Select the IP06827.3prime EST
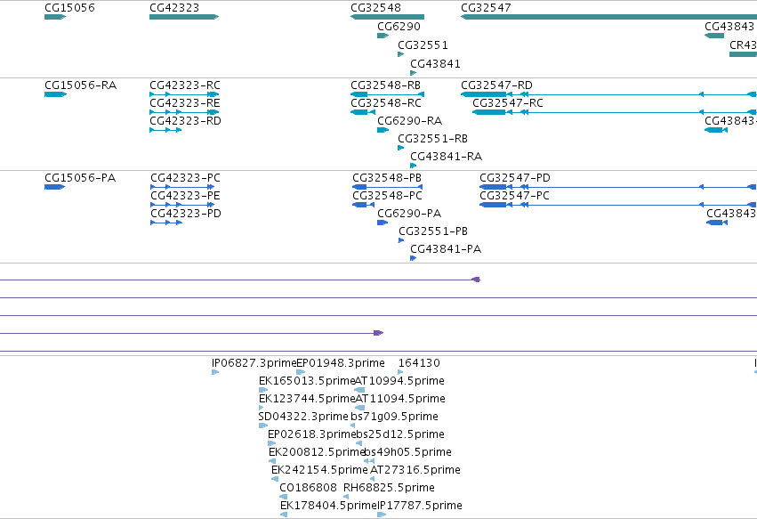 (x=215, y=372)
